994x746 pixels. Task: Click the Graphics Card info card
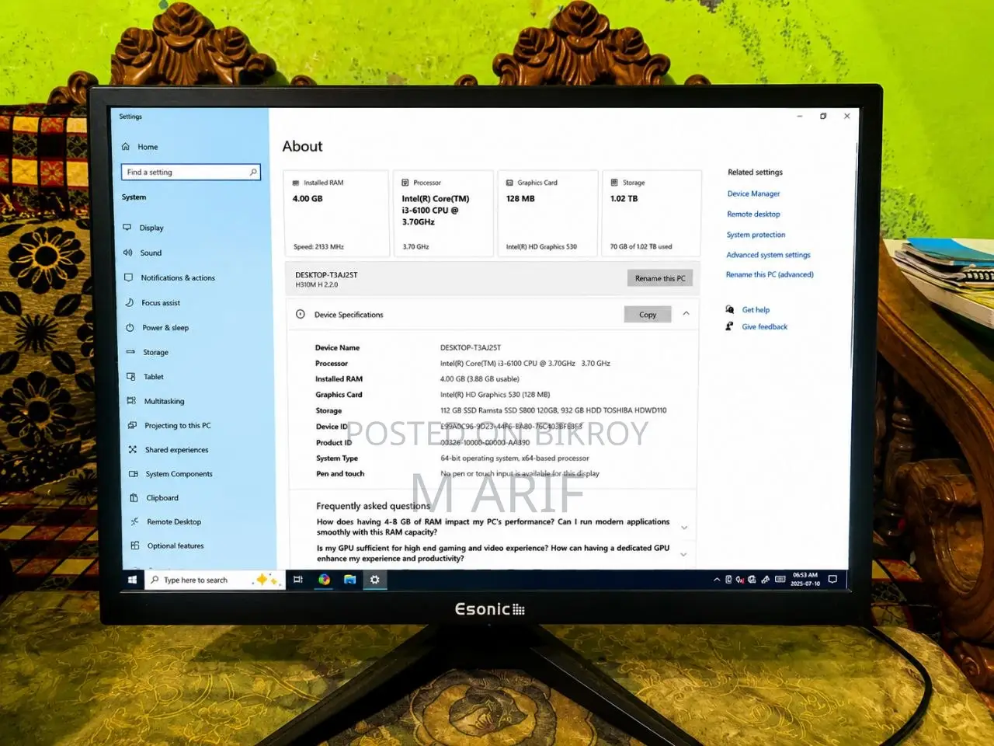(x=548, y=214)
